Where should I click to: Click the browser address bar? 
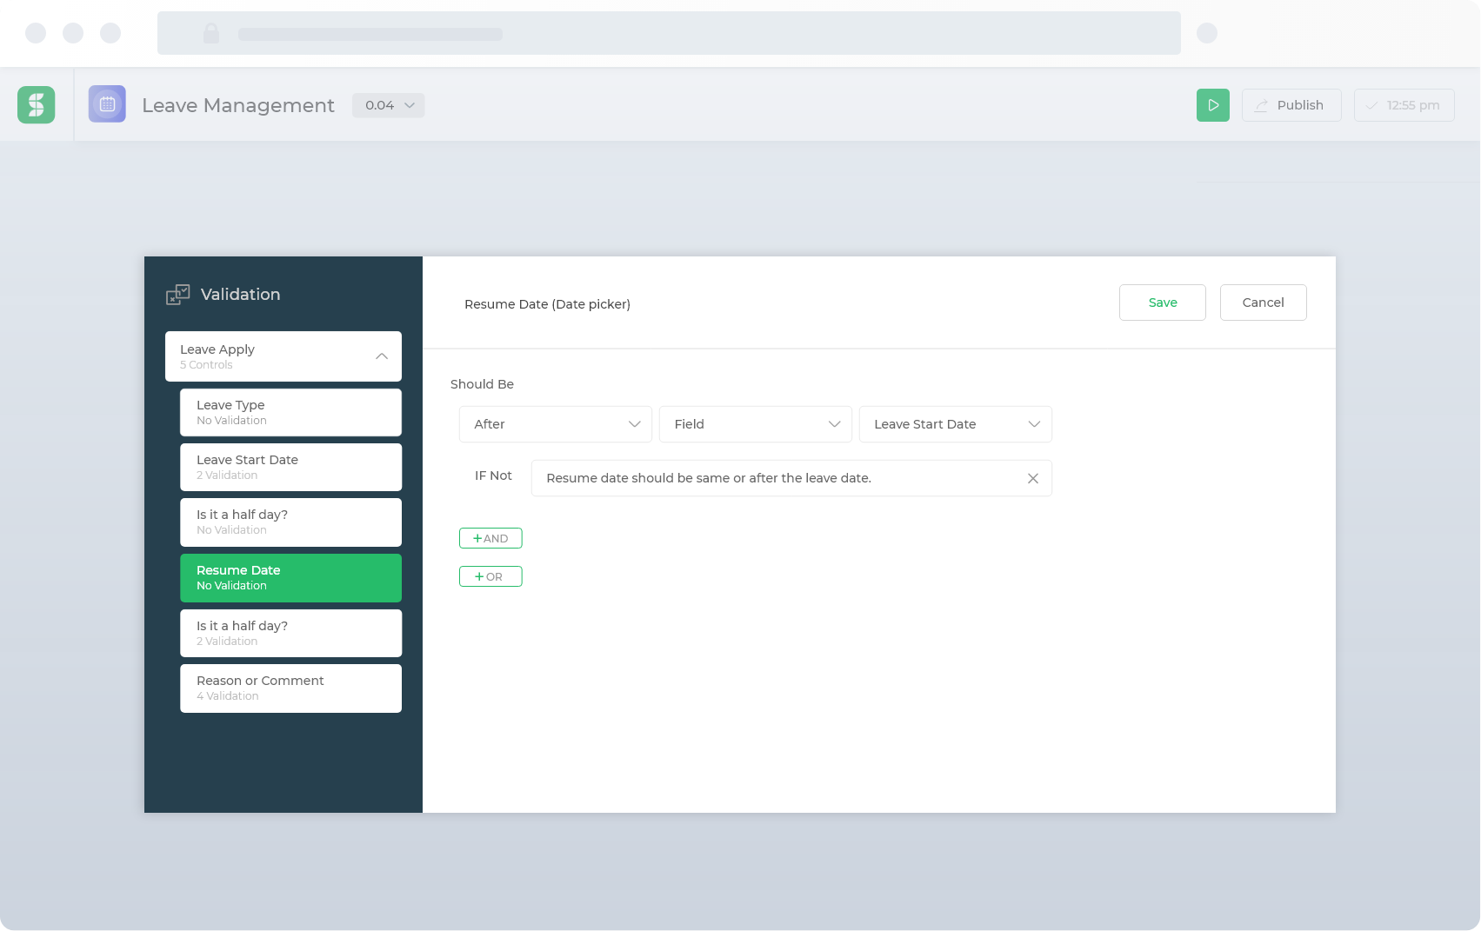[x=669, y=33]
